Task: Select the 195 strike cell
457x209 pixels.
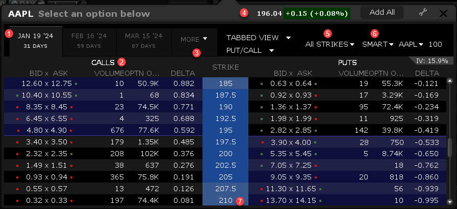Action: tap(225, 130)
